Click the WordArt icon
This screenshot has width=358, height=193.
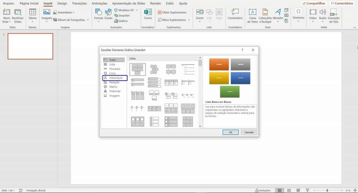[278, 15]
